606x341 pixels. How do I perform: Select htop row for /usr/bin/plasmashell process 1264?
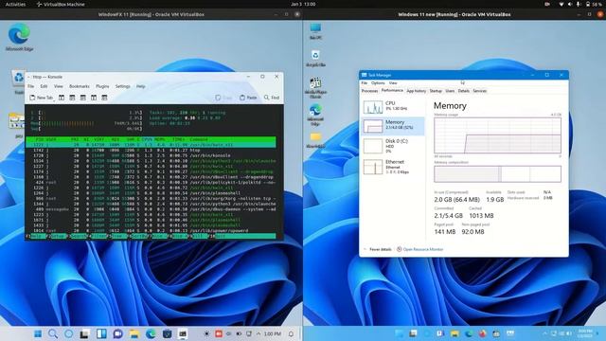coord(151,193)
